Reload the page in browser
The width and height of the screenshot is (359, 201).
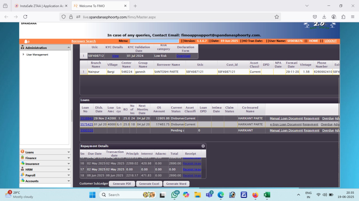(25, 17)
